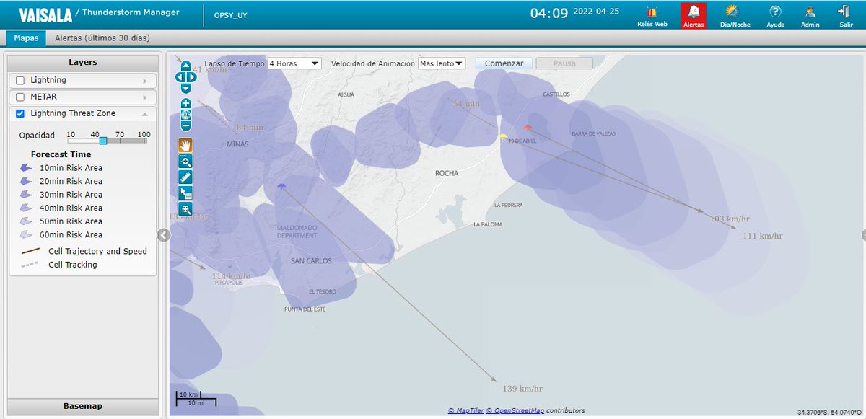Zoom in with the plus button
The image size is (866, 419).
pos(186,103)
